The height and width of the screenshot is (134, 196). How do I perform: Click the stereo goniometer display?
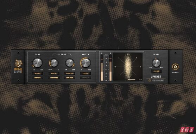click(128, 67)
